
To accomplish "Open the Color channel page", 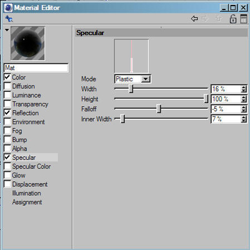I will coord(19,77).
